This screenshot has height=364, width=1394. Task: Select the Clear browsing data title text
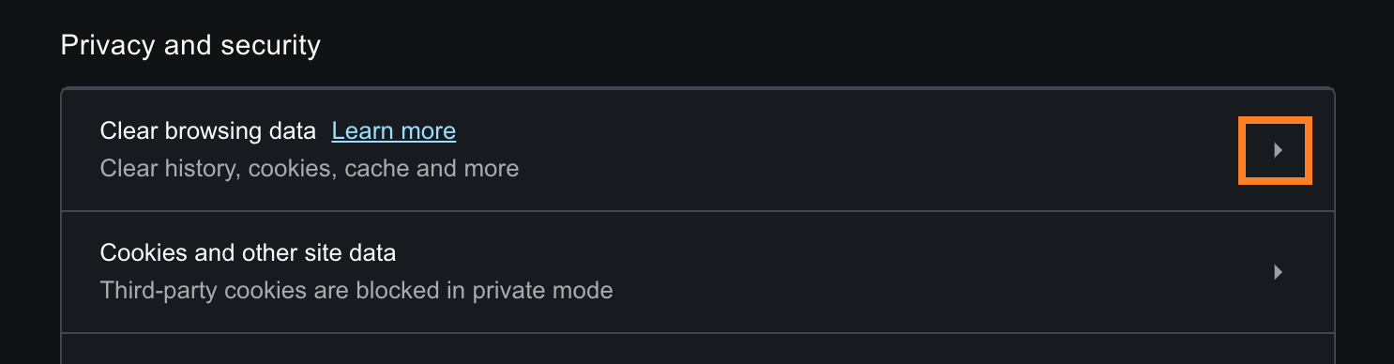click(x=208, y=130)
